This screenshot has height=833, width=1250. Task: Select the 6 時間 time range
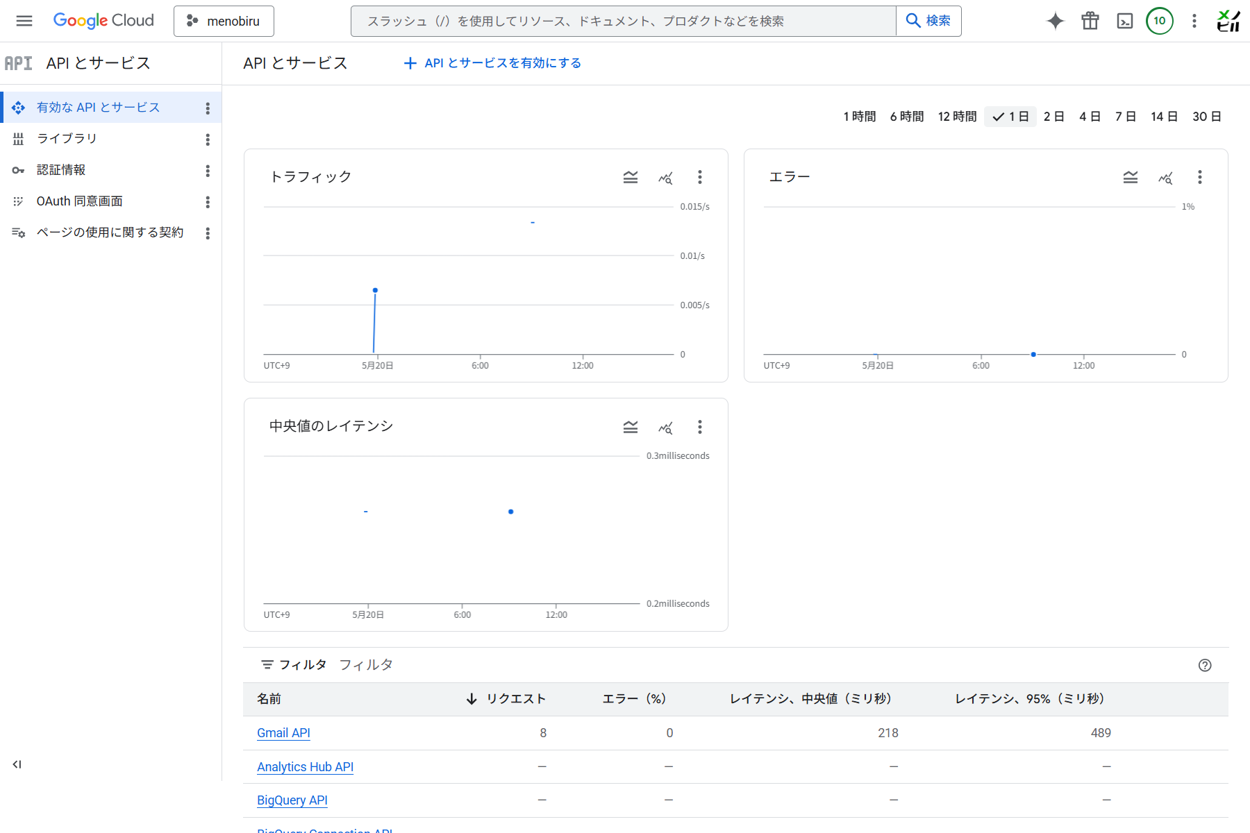click(907, 117)
